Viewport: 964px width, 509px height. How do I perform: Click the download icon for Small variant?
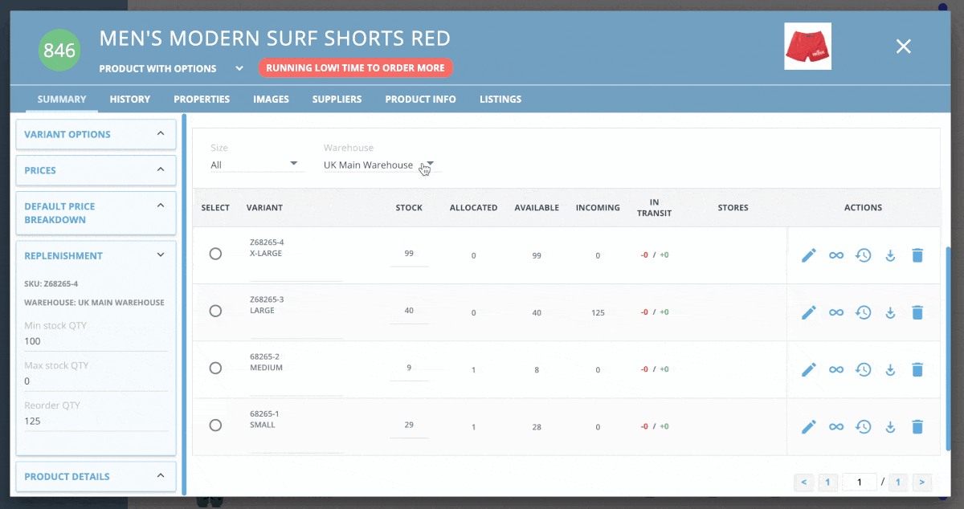point(890,426)
